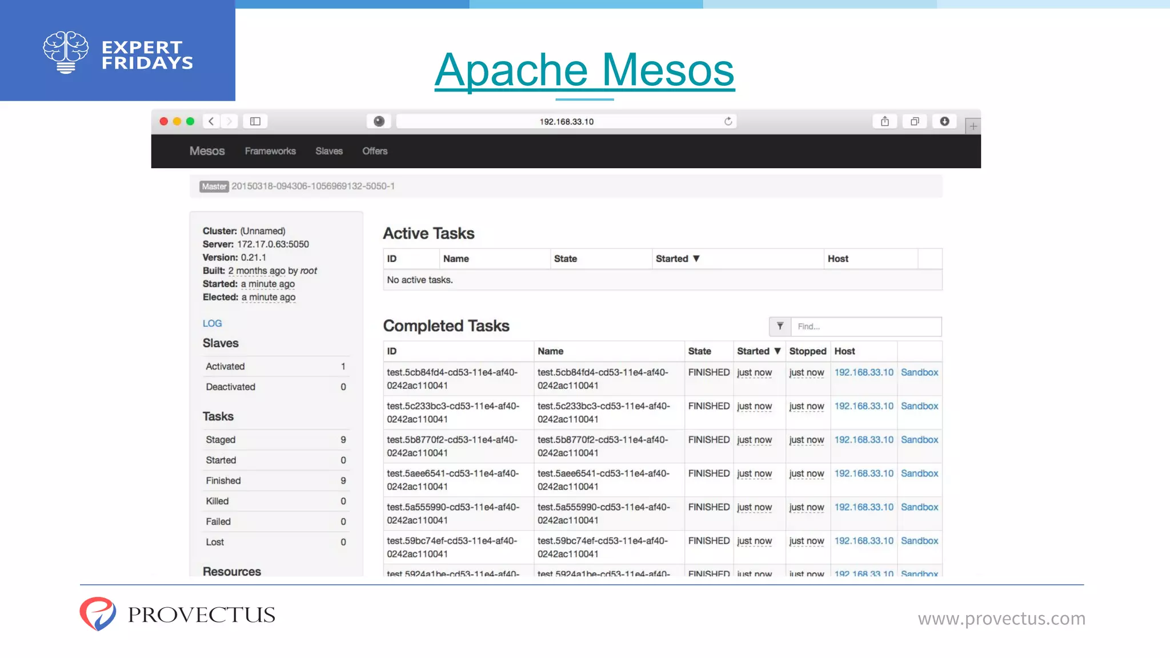Click the Failed tasks row
1170x658 pixels.
(276, 521)
